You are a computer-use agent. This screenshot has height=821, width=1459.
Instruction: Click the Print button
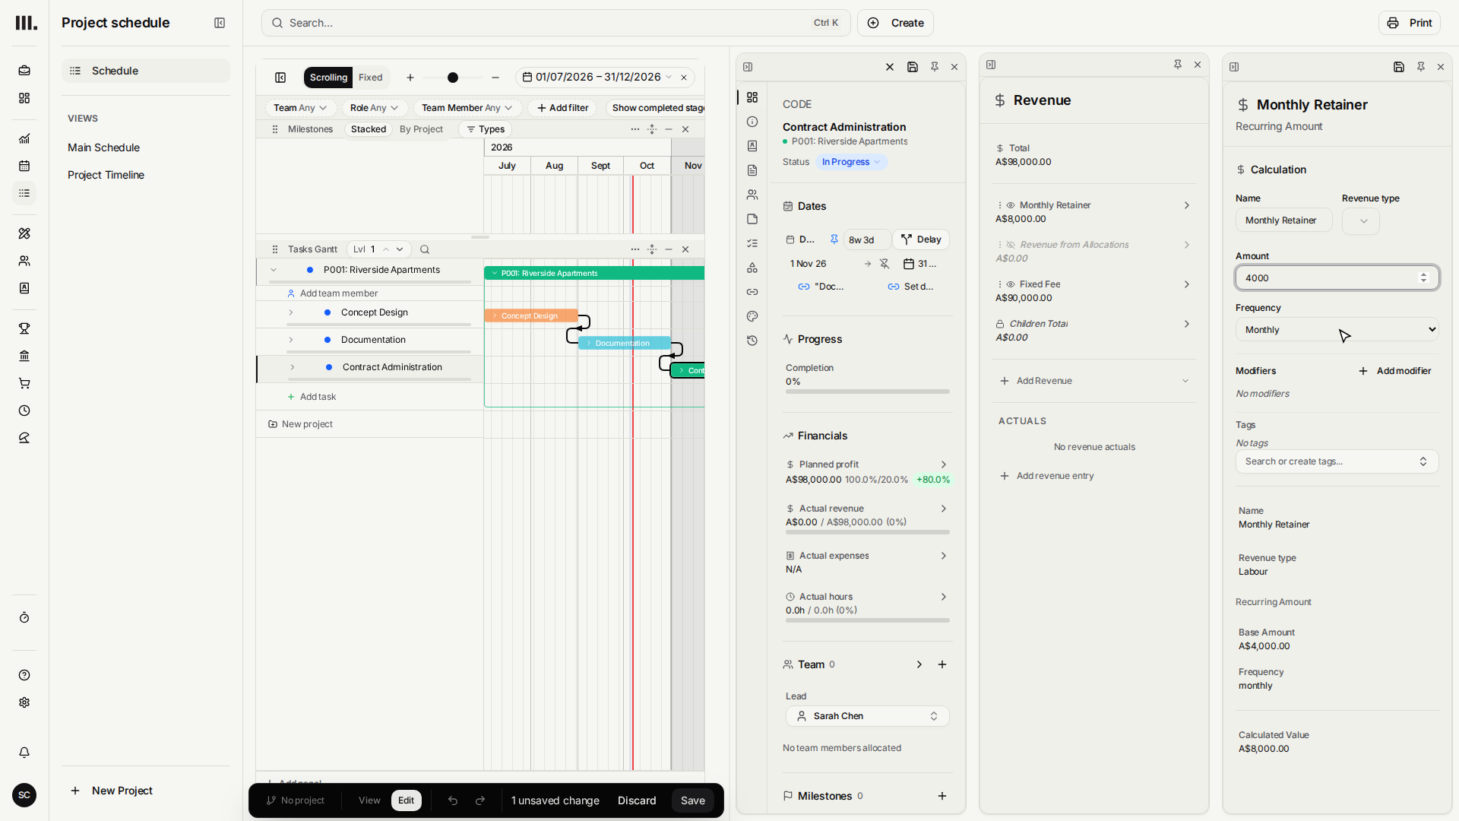(x=1410, y=23)
